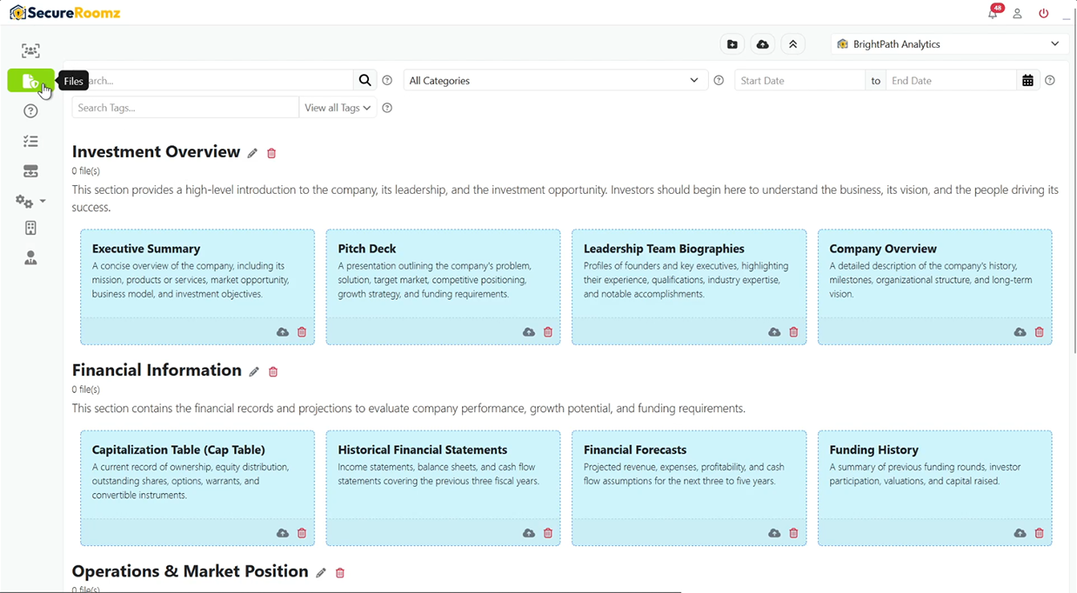The image size is (1077, 593).
Task: Open the user profile icon in header
Action: pyautogui.click(x=1017, y=14)
